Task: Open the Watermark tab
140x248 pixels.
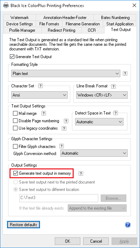Action: pos(20,18)
